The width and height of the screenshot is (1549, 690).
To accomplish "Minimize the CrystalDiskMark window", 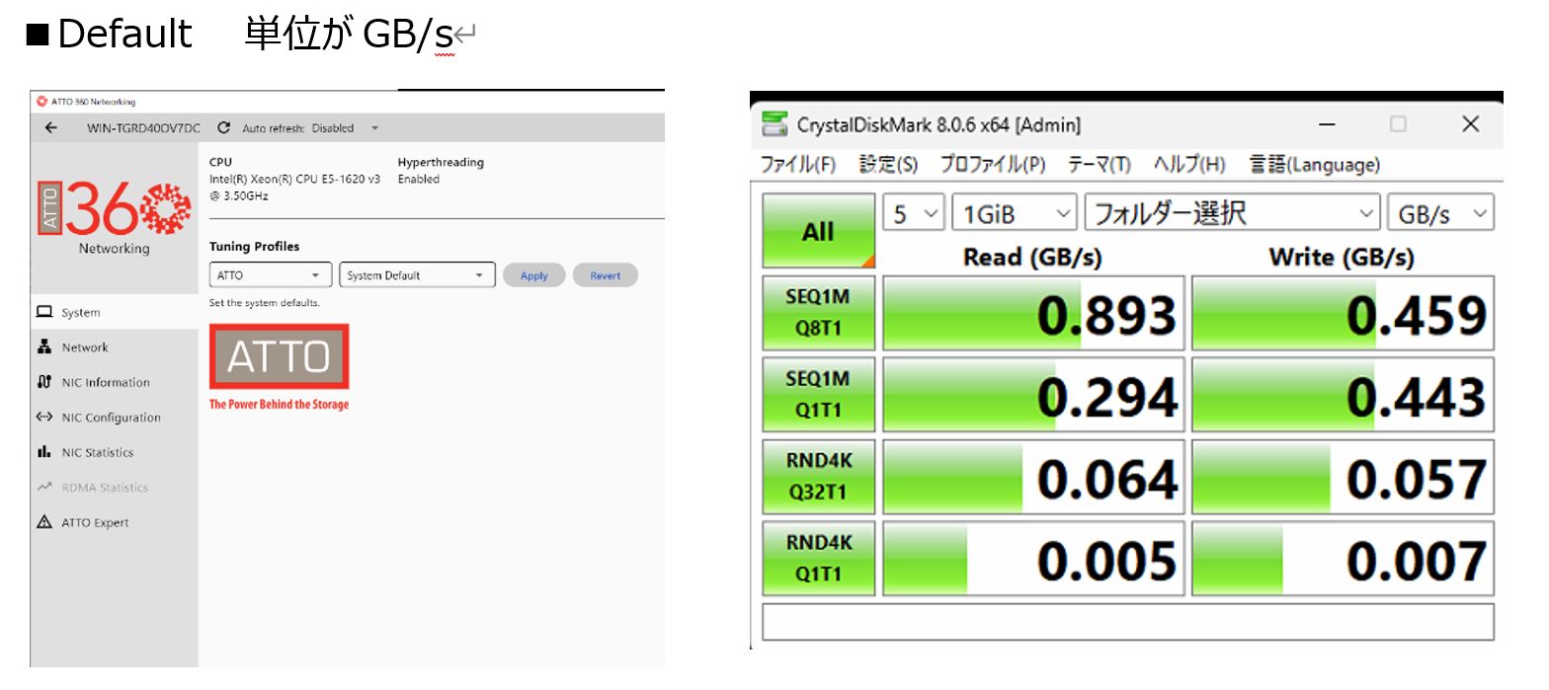I will (x=1327, y=124).
